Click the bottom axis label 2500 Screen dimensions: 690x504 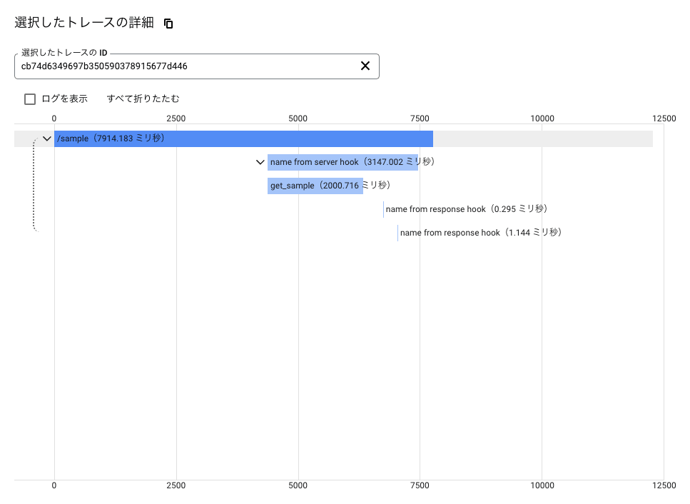[176, 485]
